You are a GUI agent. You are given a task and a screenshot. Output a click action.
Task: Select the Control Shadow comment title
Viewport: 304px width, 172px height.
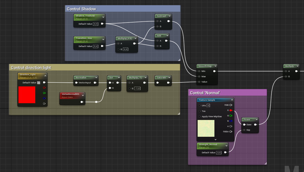[81, 9]
